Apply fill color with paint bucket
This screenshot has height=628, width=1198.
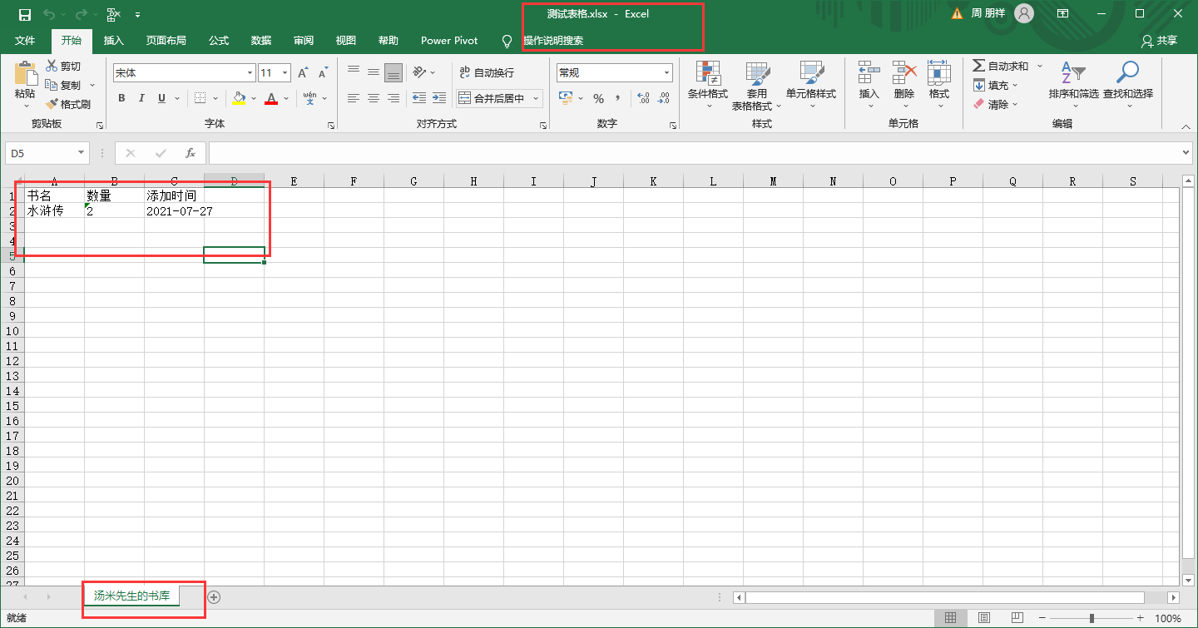(x=240, y=98)
